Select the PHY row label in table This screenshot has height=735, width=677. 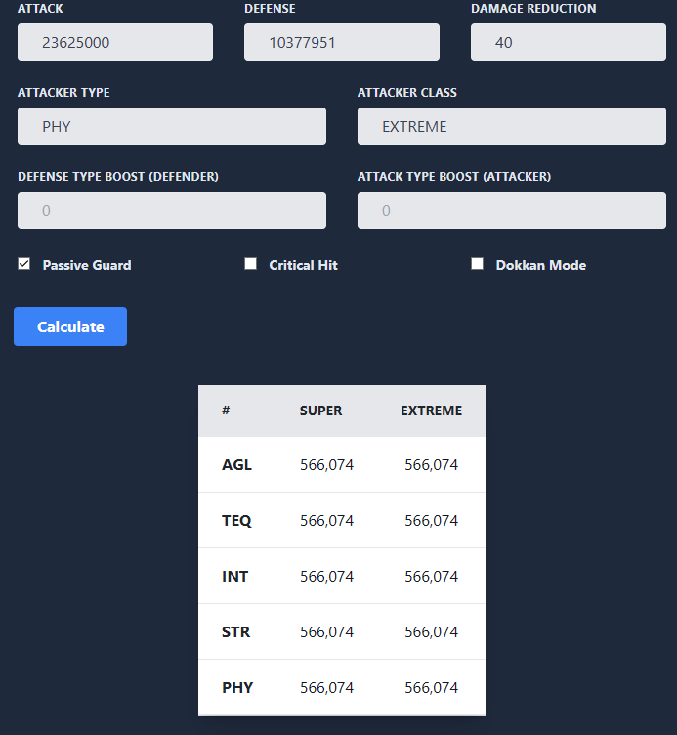(x=237, y=688)
